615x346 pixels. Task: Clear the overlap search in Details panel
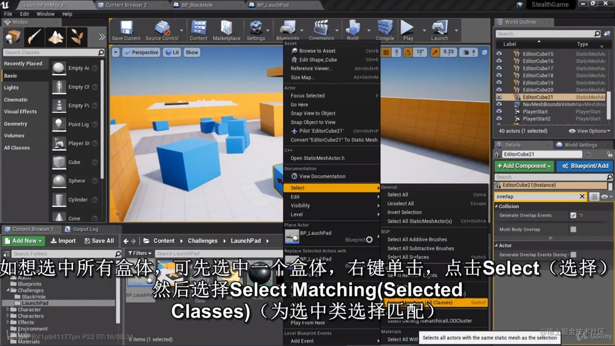[x=582, y=196]
